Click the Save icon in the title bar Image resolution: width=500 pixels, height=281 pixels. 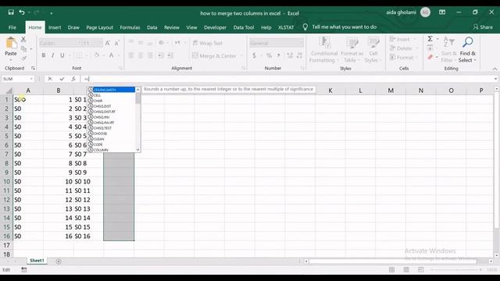(x=11, y=12)
